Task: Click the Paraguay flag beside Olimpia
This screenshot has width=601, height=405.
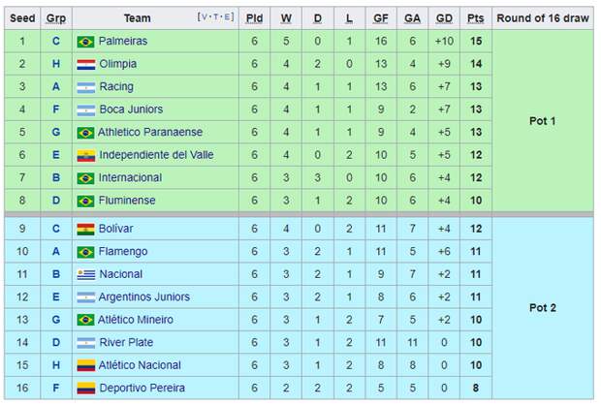Action: [x=86, y=64]
